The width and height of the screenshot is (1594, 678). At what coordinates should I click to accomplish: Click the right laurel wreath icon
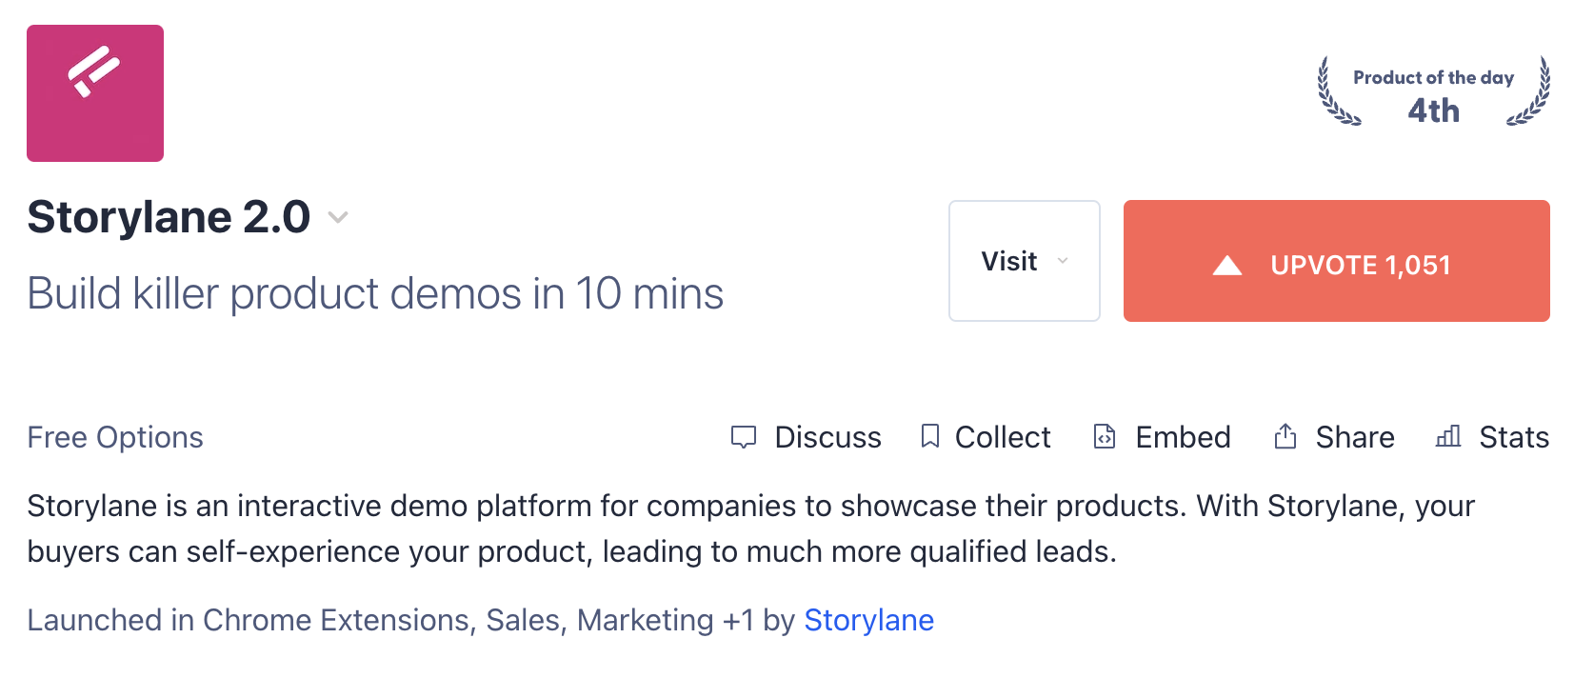click(x=1530, y=91)
